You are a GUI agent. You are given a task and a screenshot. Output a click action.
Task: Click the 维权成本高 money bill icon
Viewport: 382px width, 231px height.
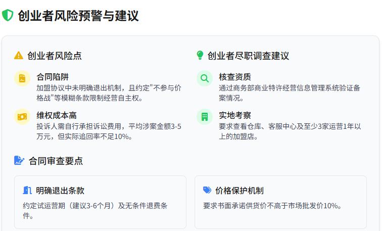[22, 117]
